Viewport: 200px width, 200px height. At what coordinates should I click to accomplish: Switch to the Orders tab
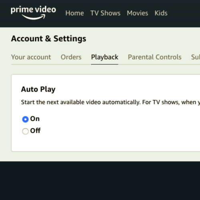[x=71, y=57]
